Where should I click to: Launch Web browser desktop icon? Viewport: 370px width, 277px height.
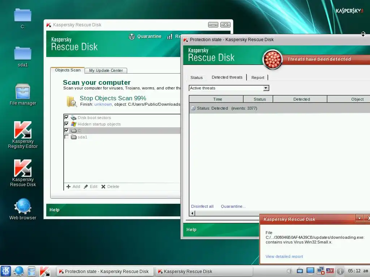click(x=23, y=206)
